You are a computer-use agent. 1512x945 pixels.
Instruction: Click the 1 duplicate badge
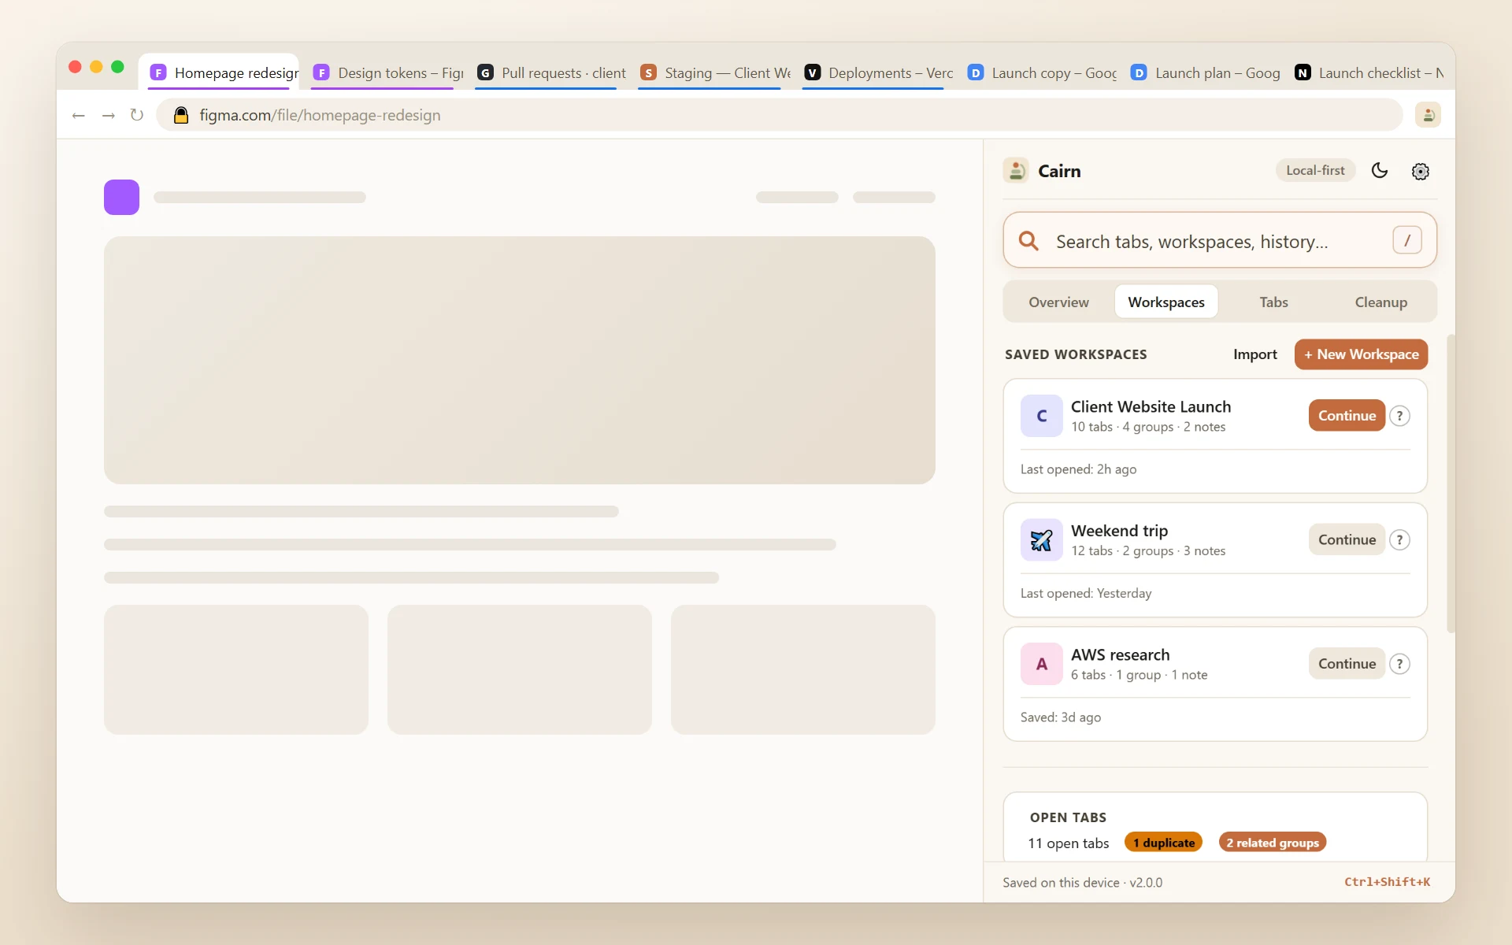point(1163,843)
